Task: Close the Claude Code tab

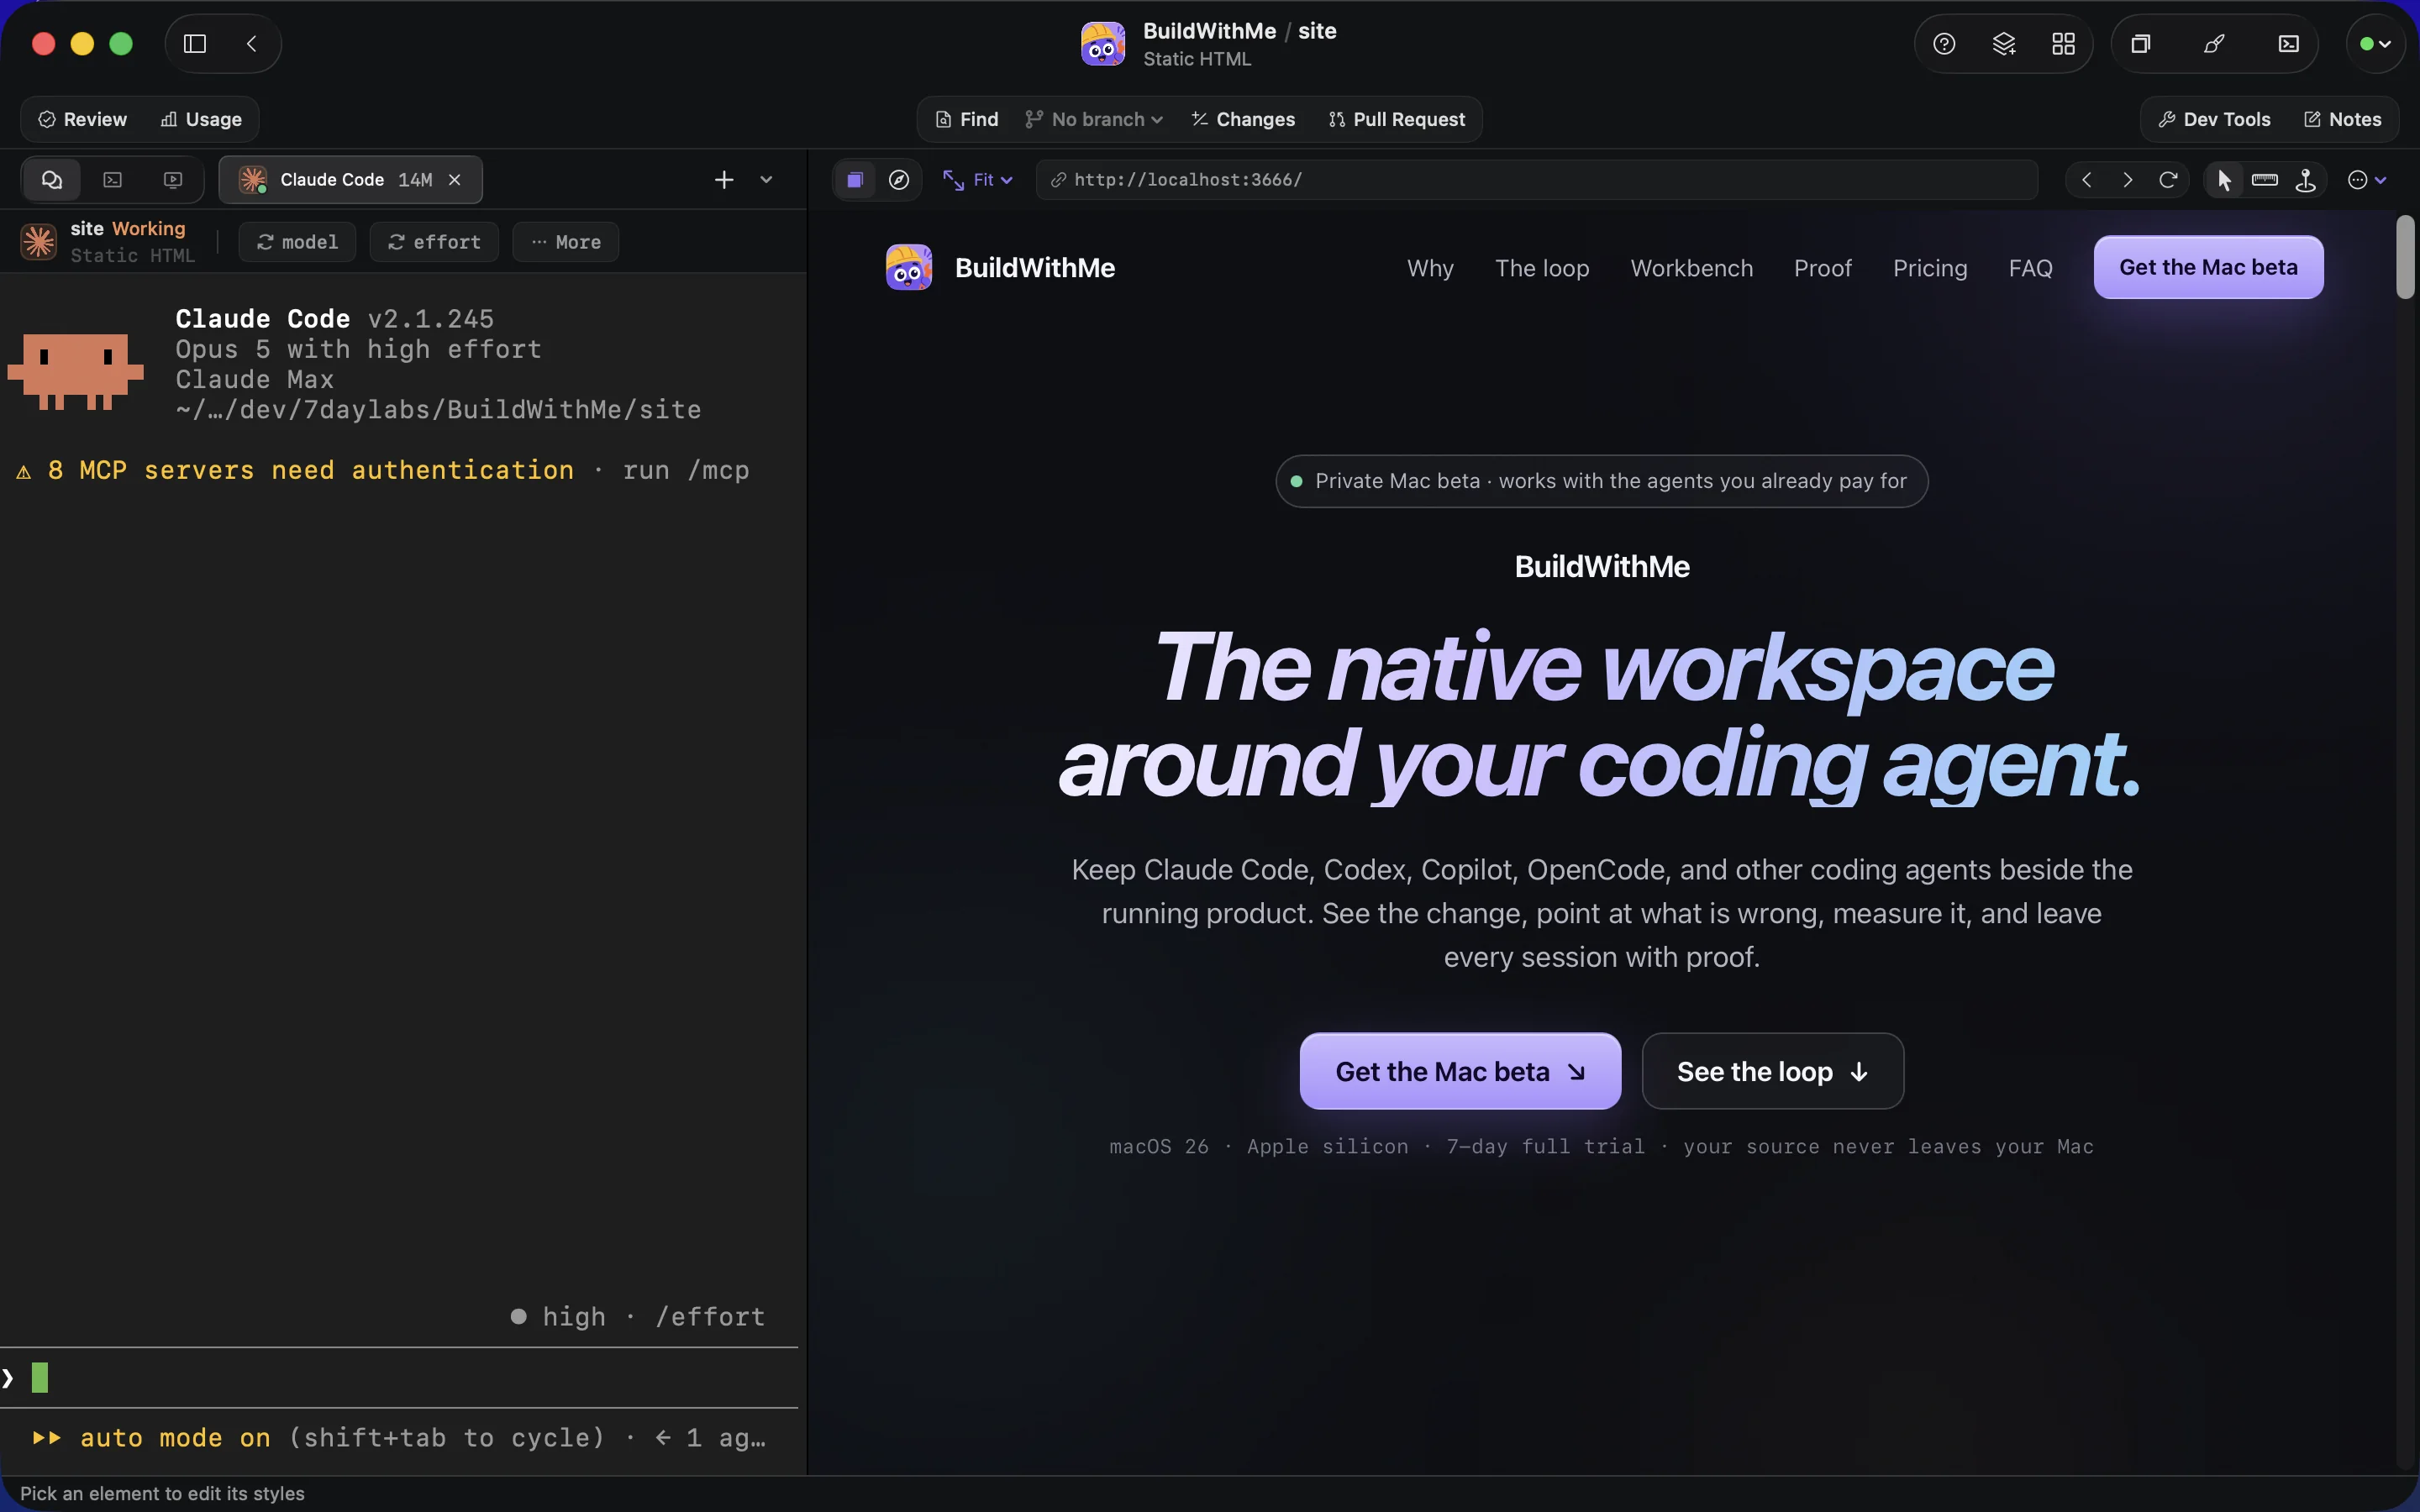Action: point(455,180)
